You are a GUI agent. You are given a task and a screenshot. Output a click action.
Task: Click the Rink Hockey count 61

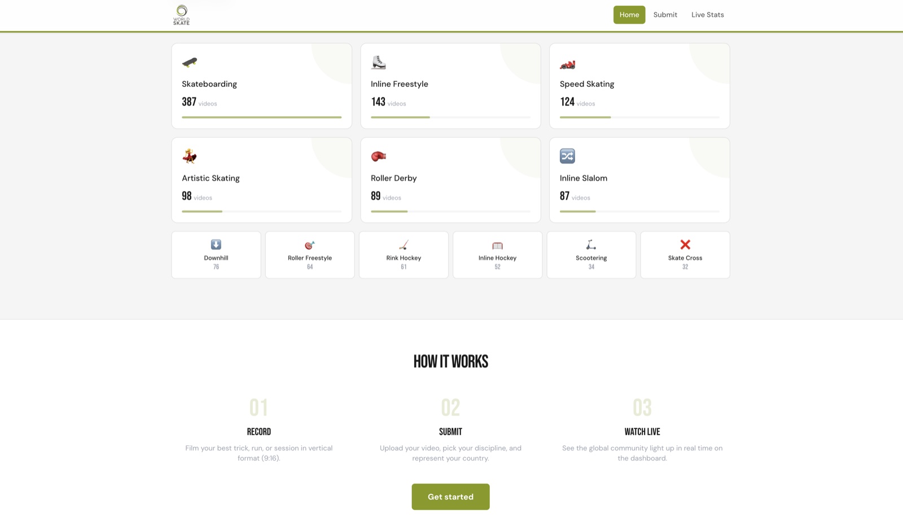point(404,267)
